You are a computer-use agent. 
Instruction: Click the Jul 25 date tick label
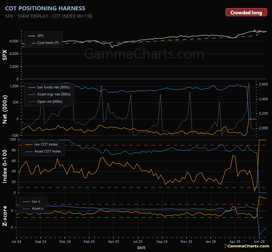point(138,242)
